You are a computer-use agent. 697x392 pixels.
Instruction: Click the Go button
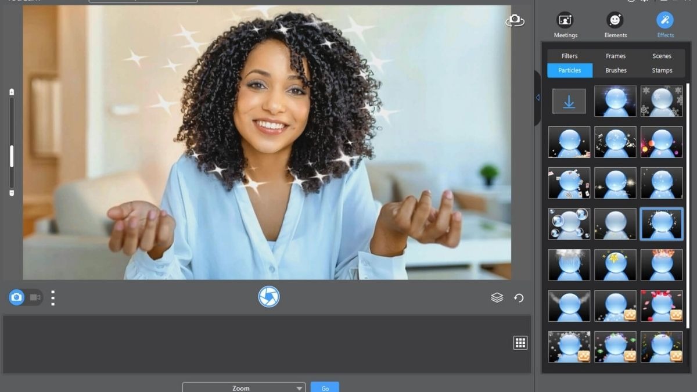[x=325, y=387]
